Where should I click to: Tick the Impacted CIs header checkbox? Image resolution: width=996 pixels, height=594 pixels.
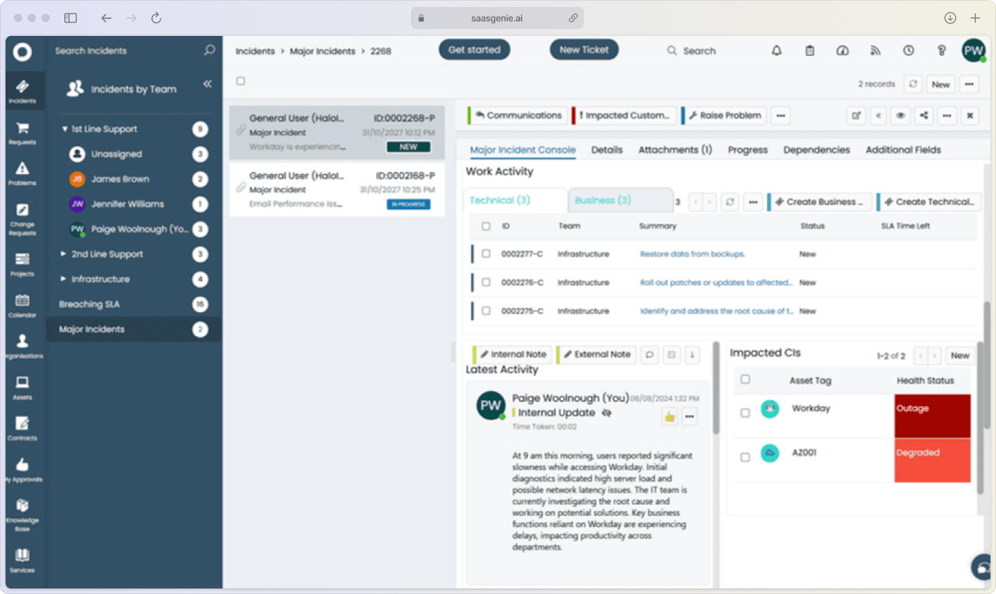point(745,379)
